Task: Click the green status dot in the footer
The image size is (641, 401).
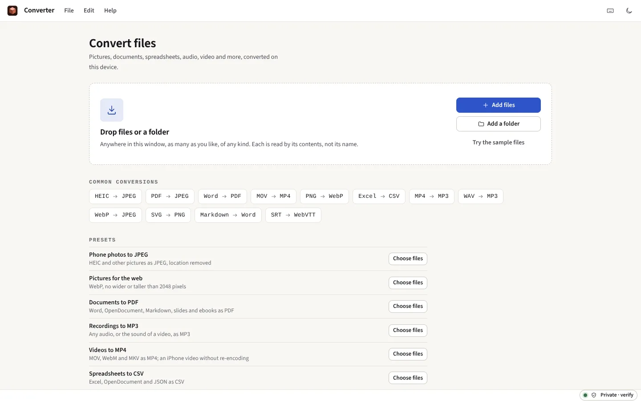Action: pyautogui.click(x=585, y=395)
